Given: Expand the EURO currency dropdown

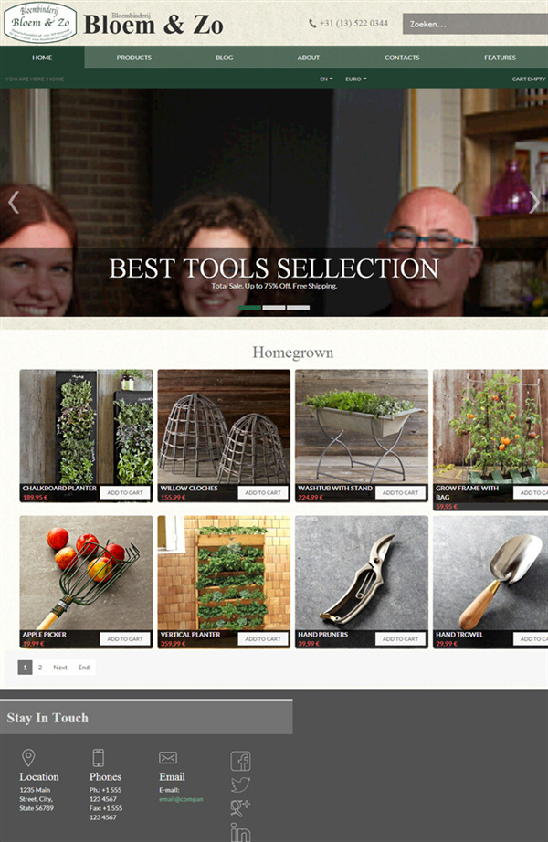Looking at the screenshot, I should point(355,79).
